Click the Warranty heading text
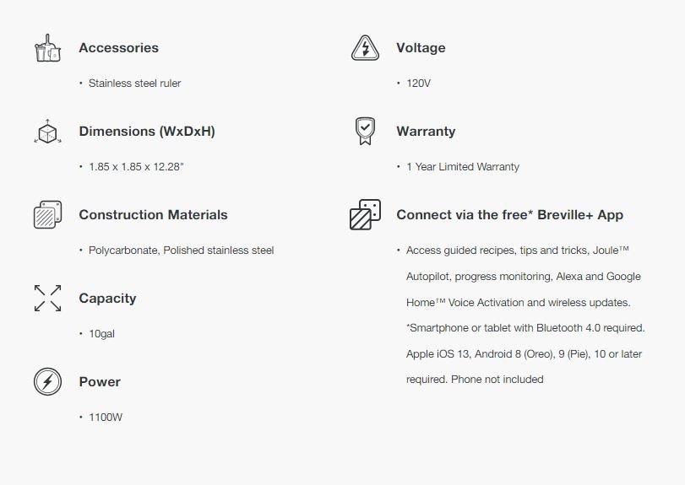685x485 pixels. (426, 132)
